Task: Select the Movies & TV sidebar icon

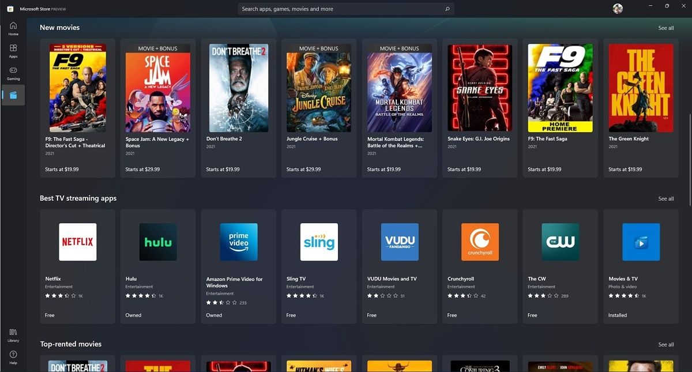Action: pyautogui.click(x=13, y=95)
